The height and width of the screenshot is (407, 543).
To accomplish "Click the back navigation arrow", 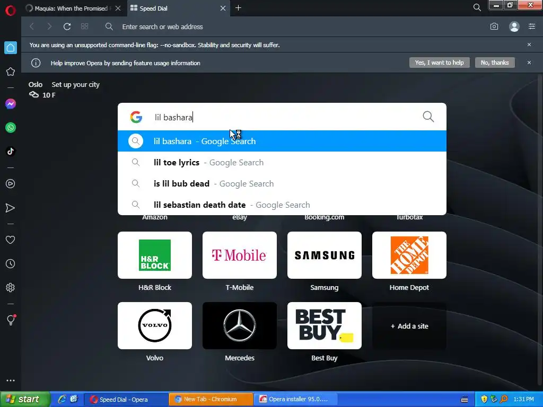I will point(32,26).
